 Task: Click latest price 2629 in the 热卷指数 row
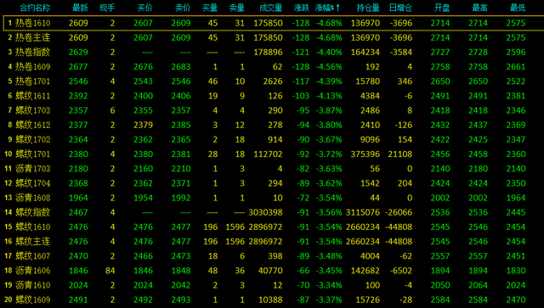tap(78, 52)
